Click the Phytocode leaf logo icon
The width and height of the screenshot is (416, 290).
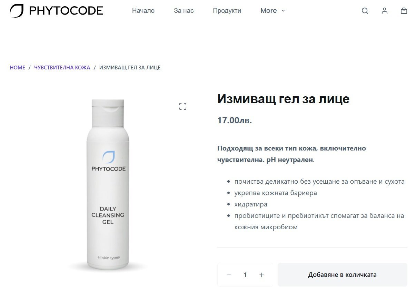17,11
